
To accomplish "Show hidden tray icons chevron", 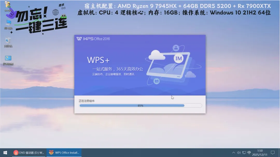I will tap(234, 153).
